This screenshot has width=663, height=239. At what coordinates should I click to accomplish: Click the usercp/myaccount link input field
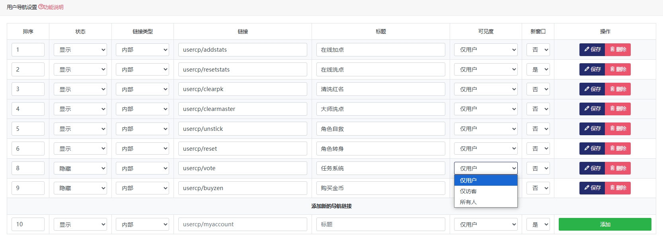click(242, 224)
